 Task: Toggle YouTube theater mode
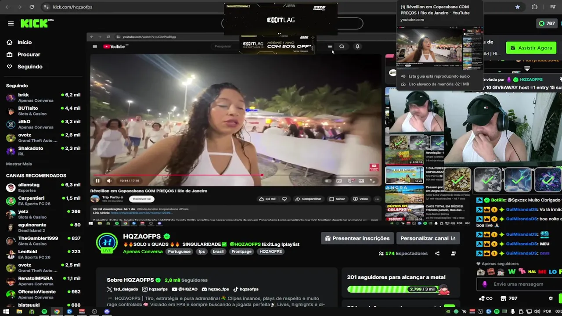coord(361,180)
